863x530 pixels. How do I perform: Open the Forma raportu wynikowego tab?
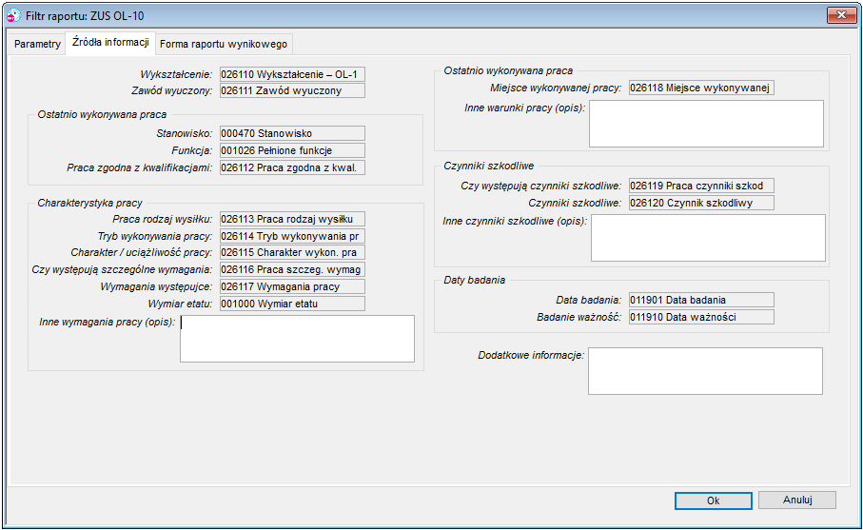point(224,44)
